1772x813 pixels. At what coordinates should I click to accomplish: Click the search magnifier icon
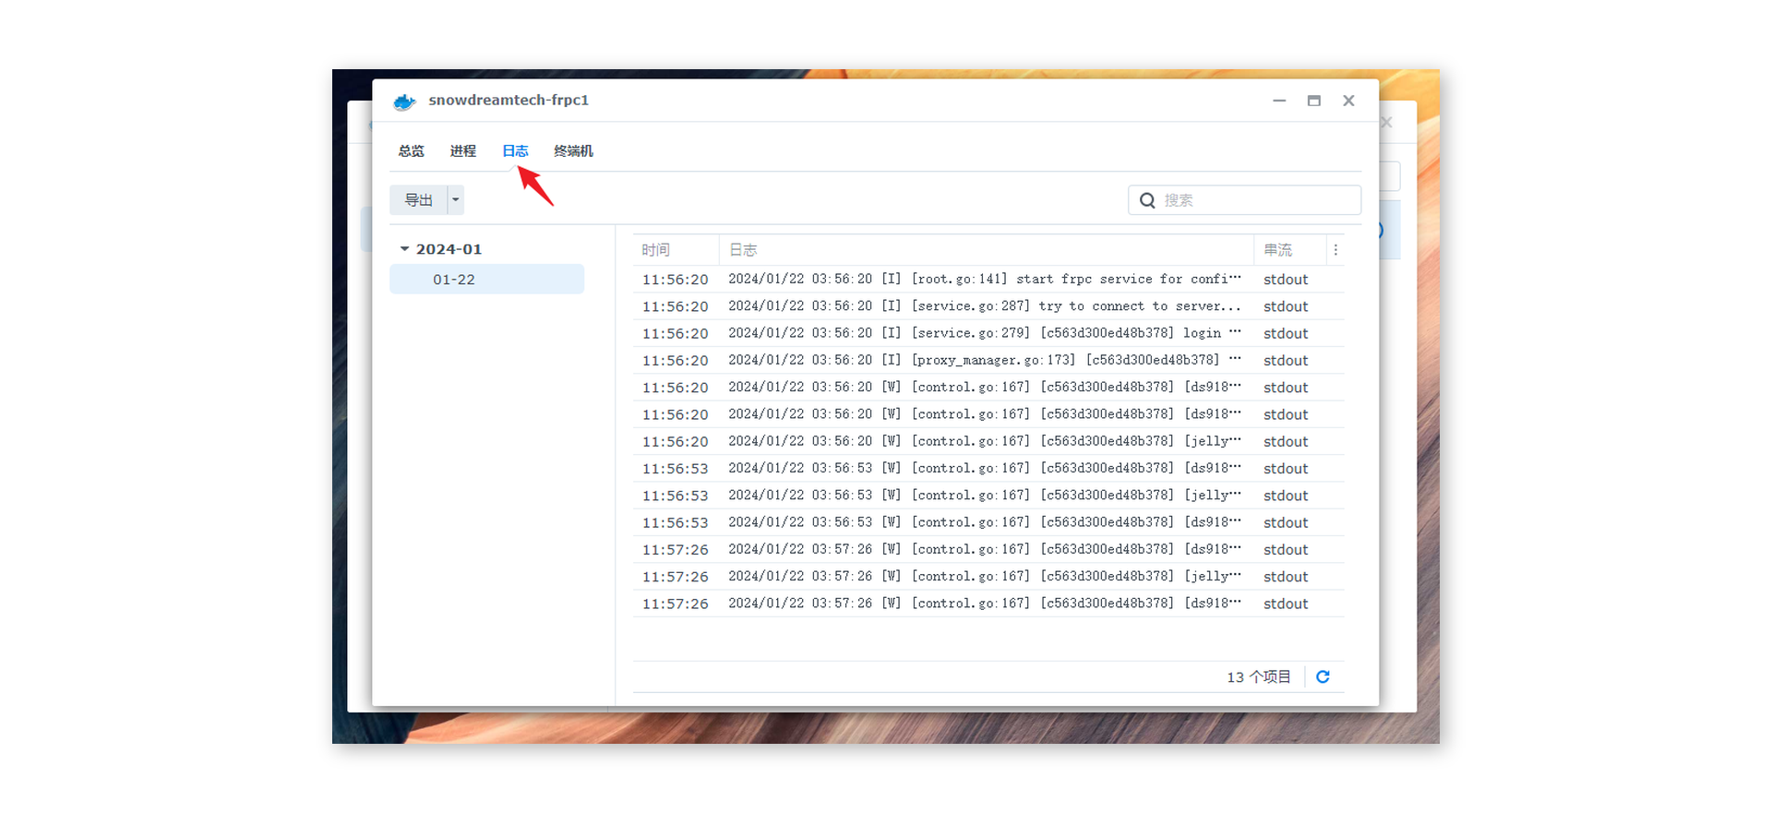[1147, 200]
